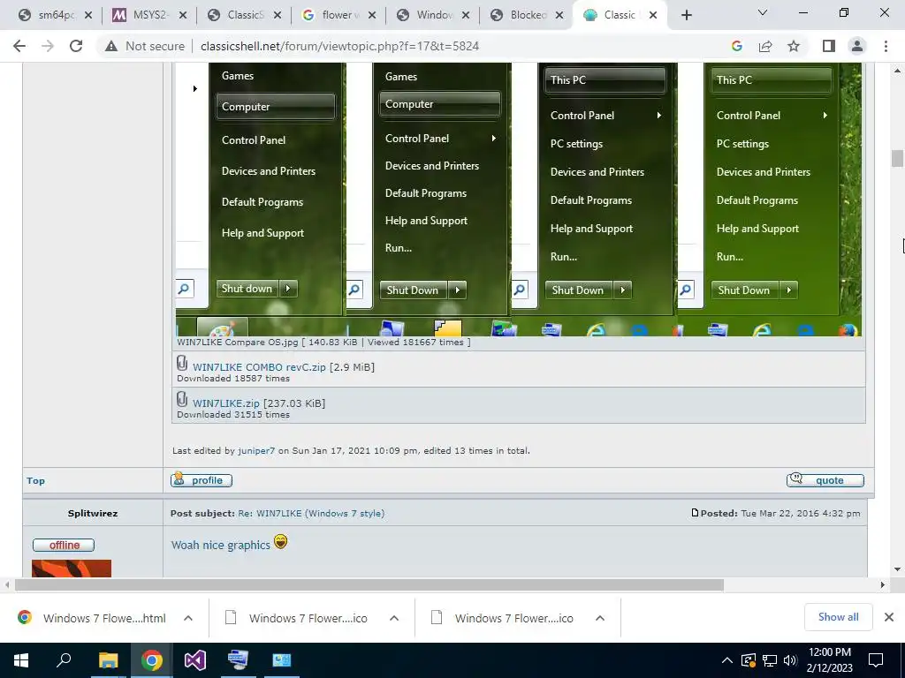Open Re: WIN7LIKE (Windows 7 style) subject link
The image size is (905, 678).
[x=311, y=513]
